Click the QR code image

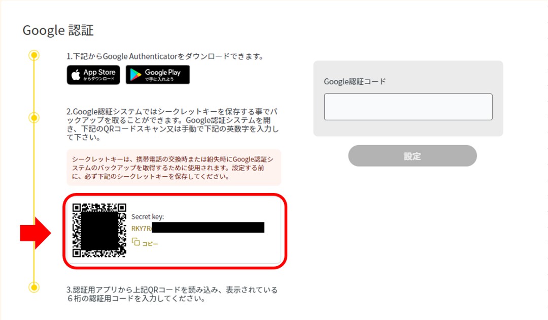tap(99, 230)
